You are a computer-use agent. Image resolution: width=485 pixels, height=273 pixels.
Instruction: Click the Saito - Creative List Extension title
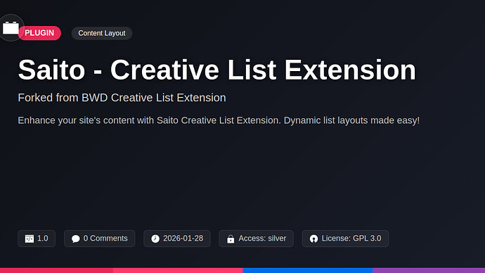click(x=216, y=70)
